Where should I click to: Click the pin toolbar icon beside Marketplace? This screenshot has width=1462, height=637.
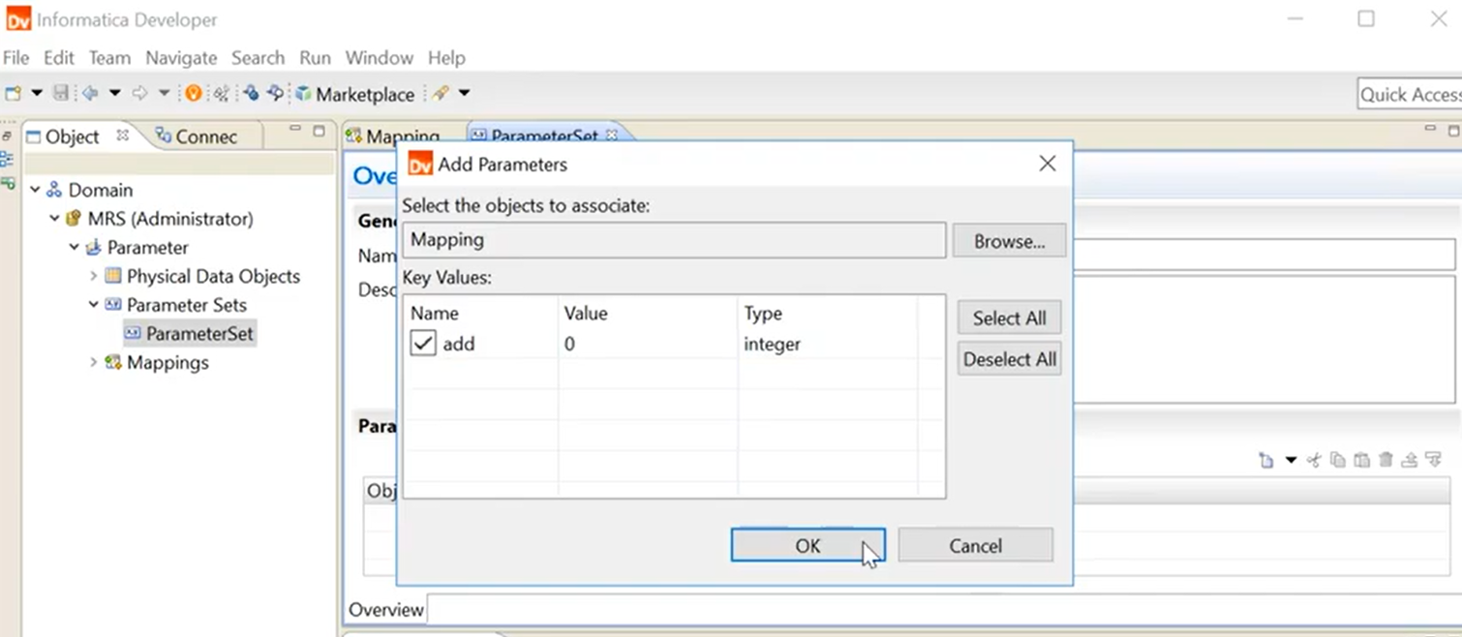[x=441, y=93]
